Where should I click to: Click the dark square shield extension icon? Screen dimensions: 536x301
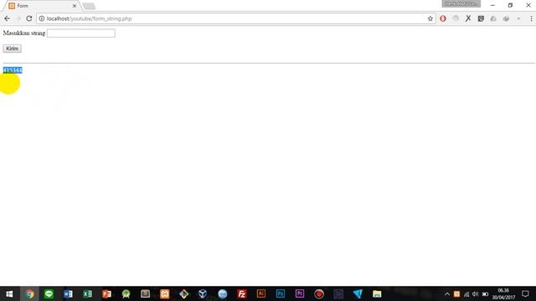coord(481,18)
